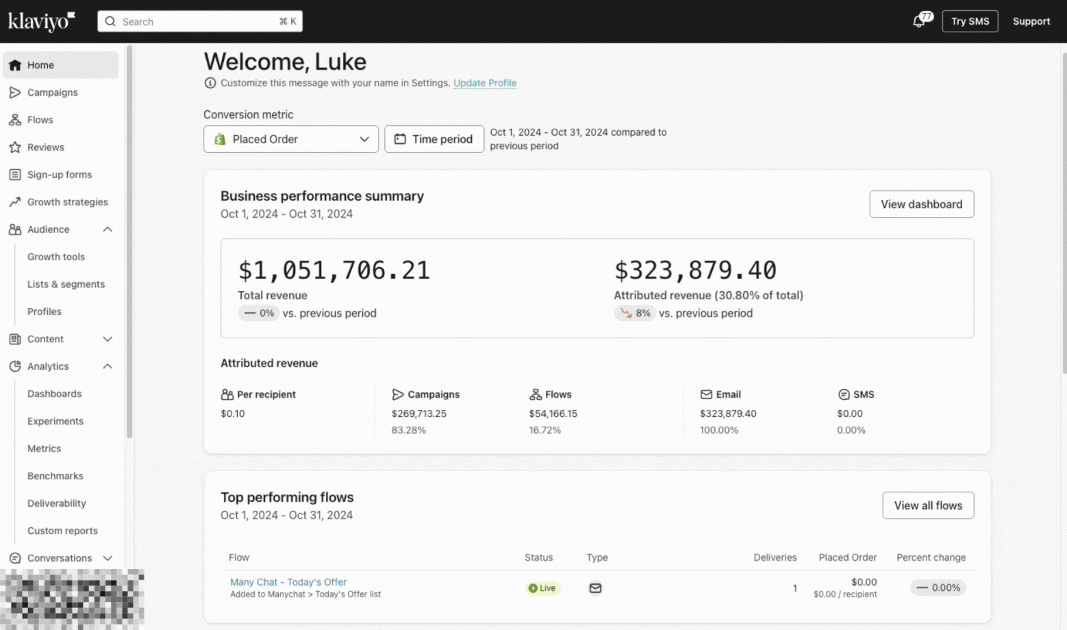Click the sidebar vertical scrollbar
1067x630 pixels.
click(x=129, y=241)
